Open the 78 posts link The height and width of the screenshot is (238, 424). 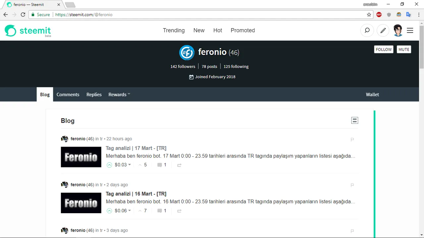[x=209, y=67]
